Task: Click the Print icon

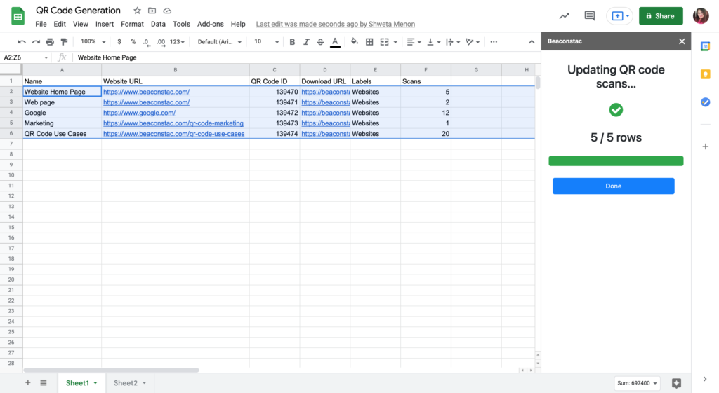Action: 50,41
